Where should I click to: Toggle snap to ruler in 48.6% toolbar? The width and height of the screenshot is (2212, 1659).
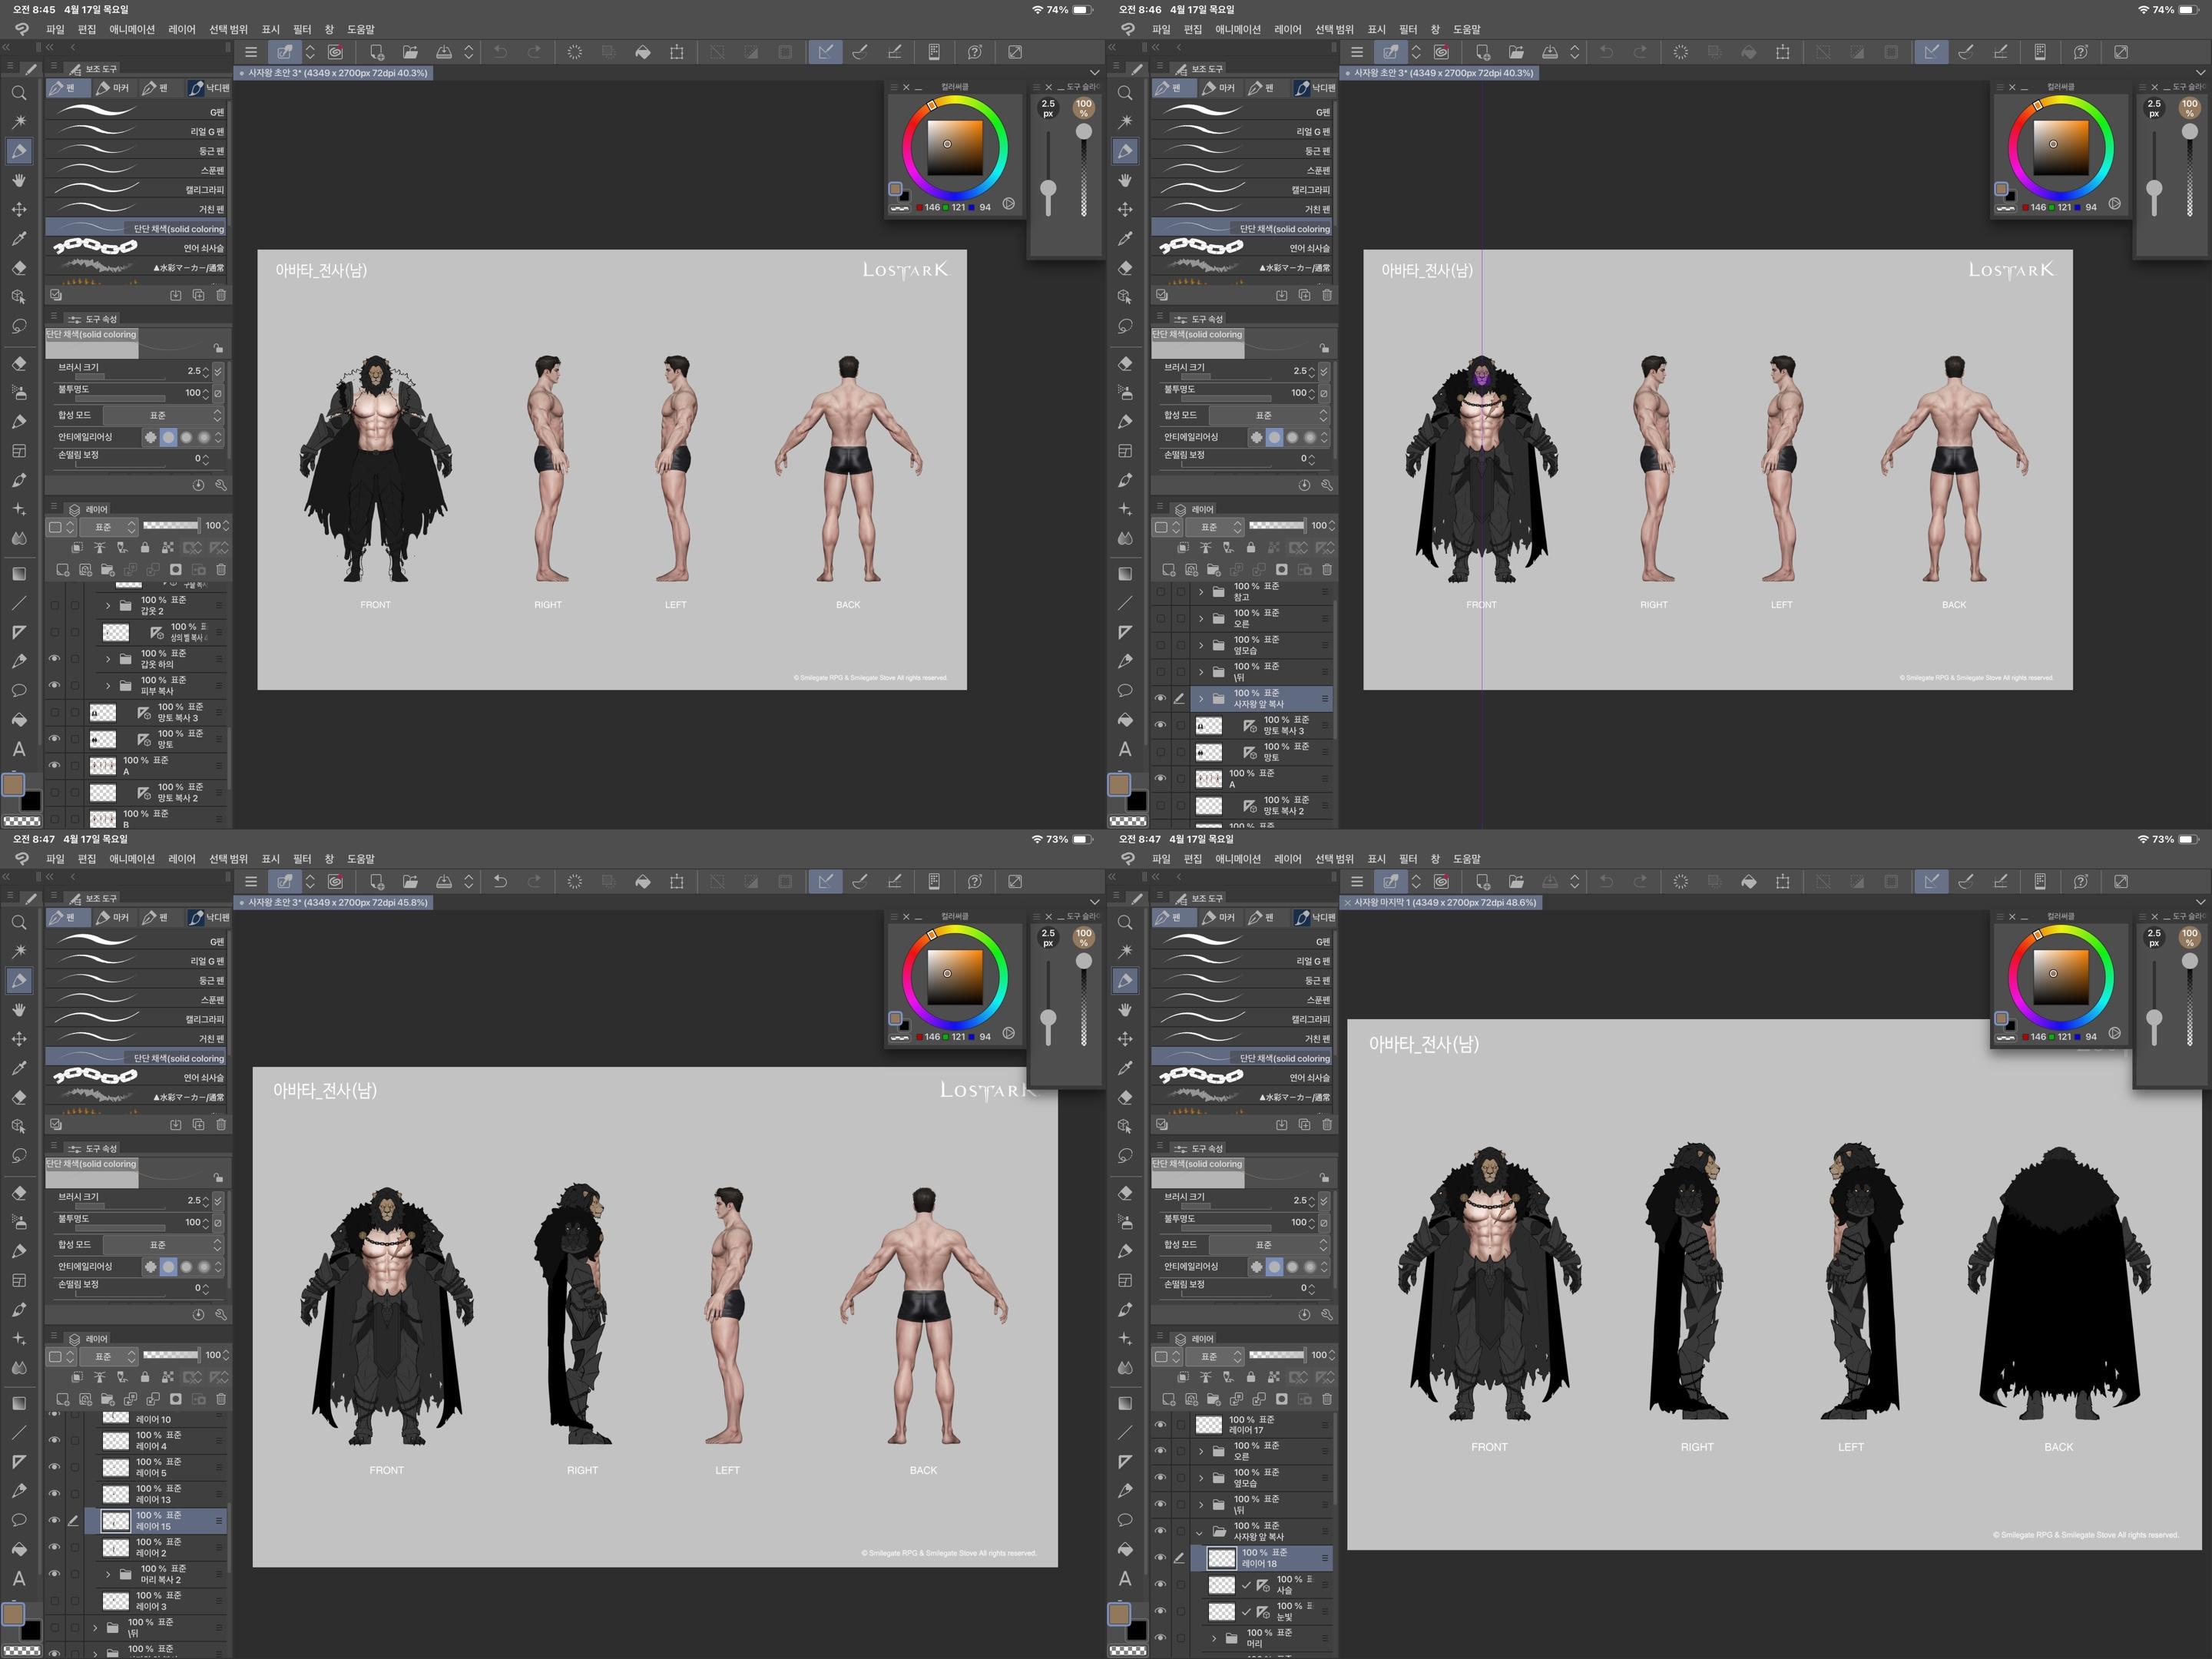[1931, 881]
